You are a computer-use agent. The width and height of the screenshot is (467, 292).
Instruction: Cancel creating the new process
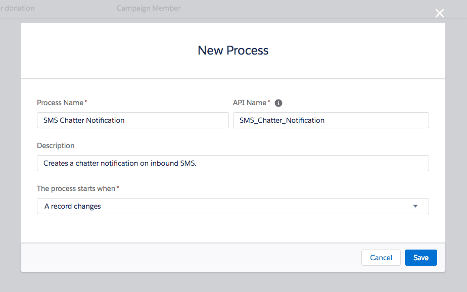381,258
